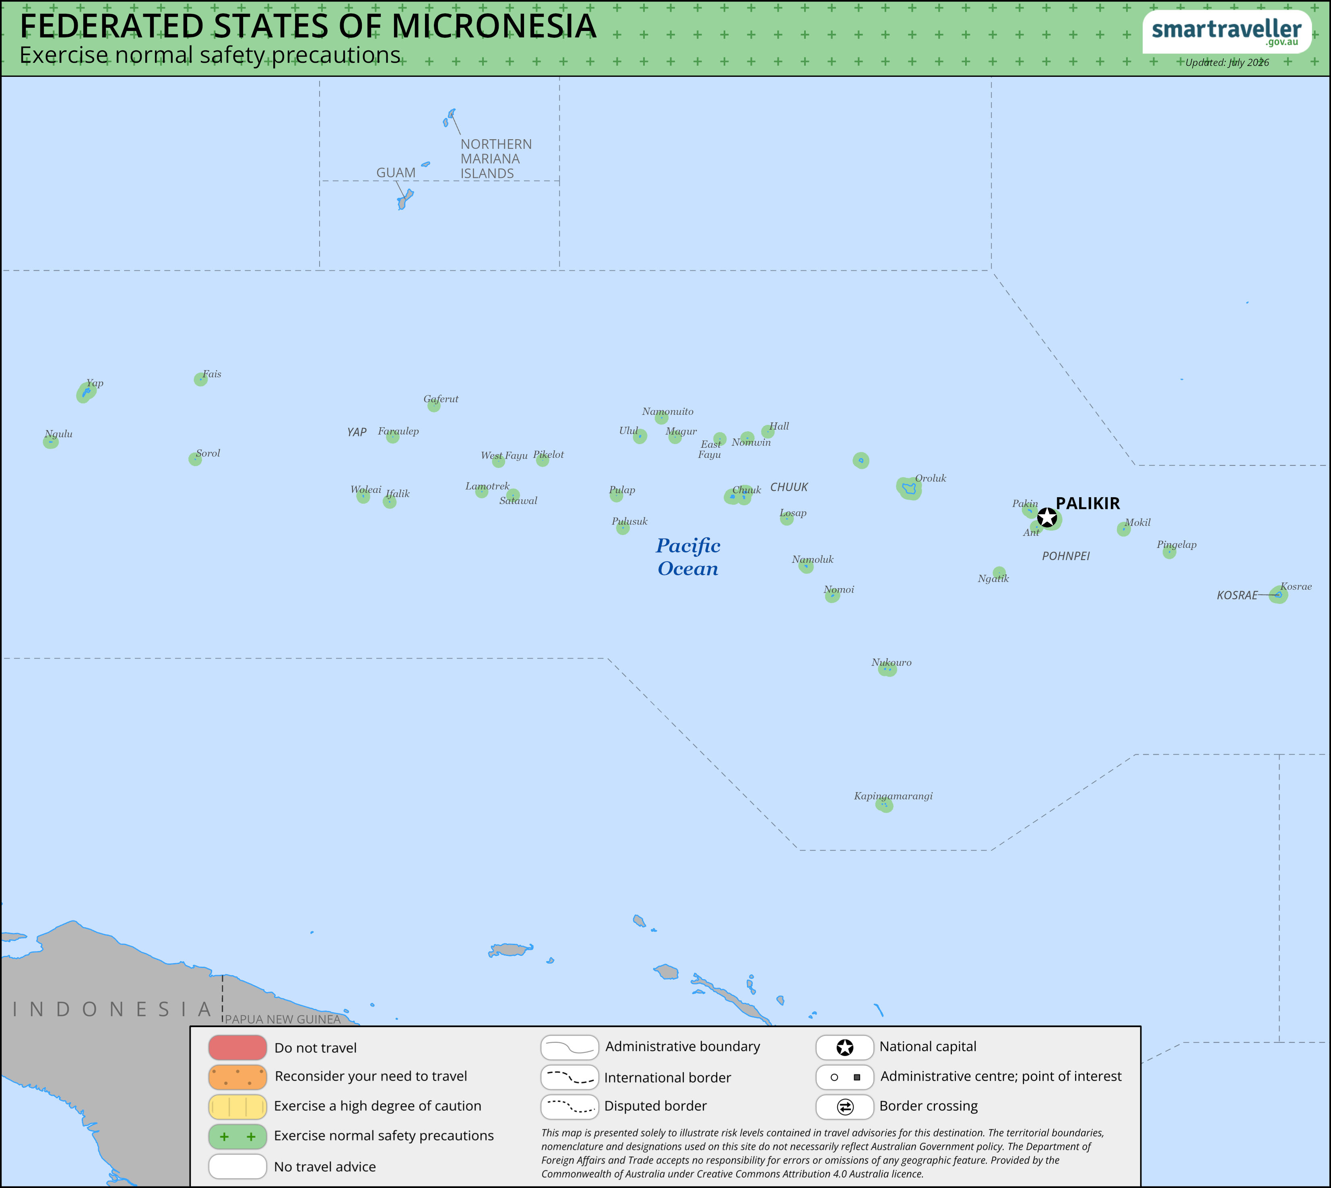Click the POHNPEI state label
This screenshot has width=1331, height=1188.
coord(1066,556)
